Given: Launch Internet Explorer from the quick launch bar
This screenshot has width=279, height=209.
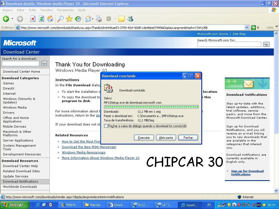Looking at the screenshot, I should click(38, 205).
